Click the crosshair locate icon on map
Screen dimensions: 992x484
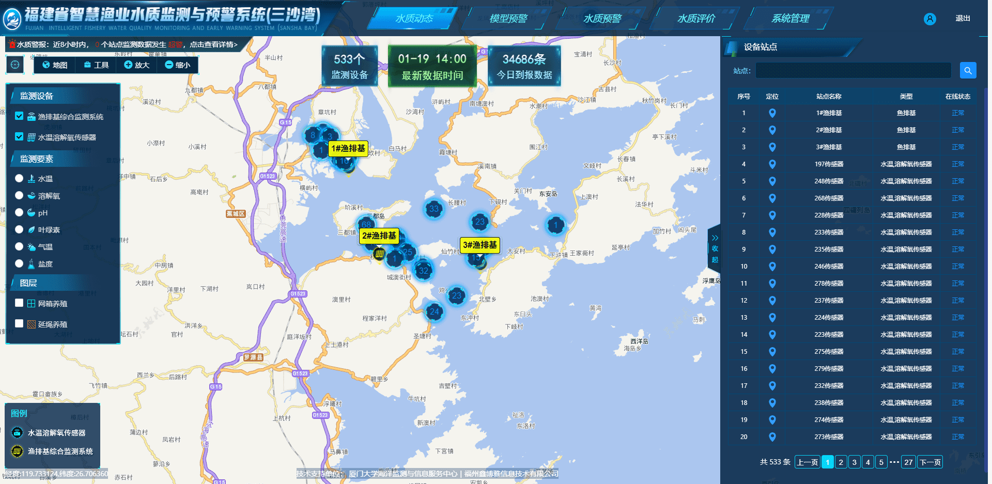[x=15, y=65]
